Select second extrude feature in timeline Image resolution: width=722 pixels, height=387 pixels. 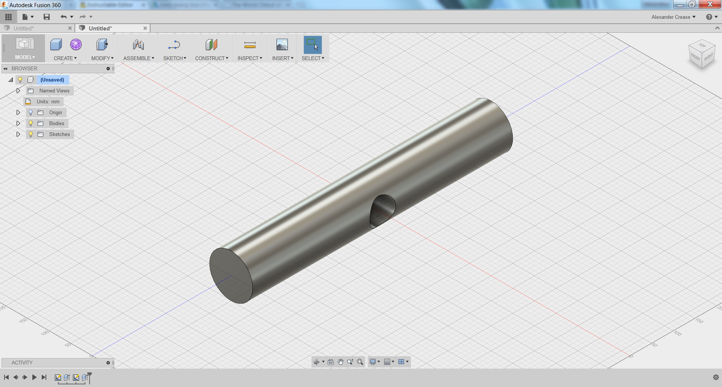click(85, 378)
